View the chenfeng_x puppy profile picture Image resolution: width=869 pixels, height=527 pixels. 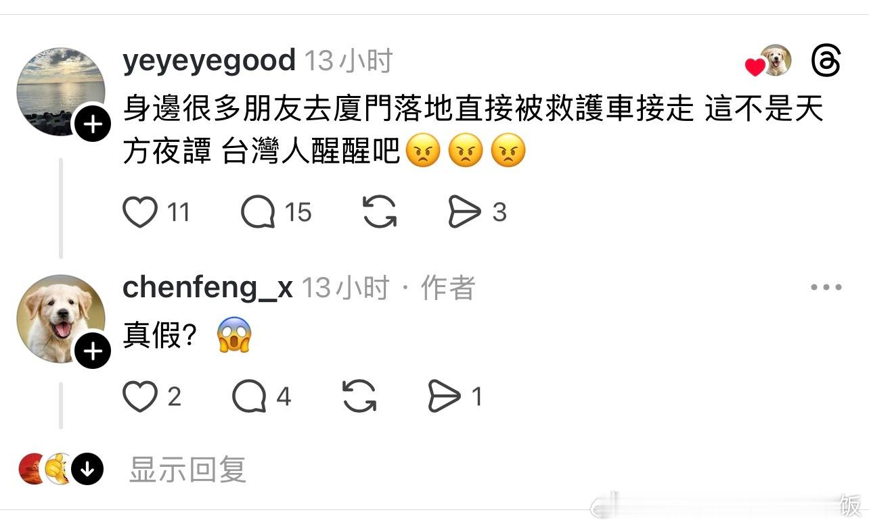[61, 319]
